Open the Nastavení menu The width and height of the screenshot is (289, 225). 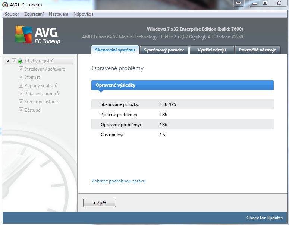(59, 14)
